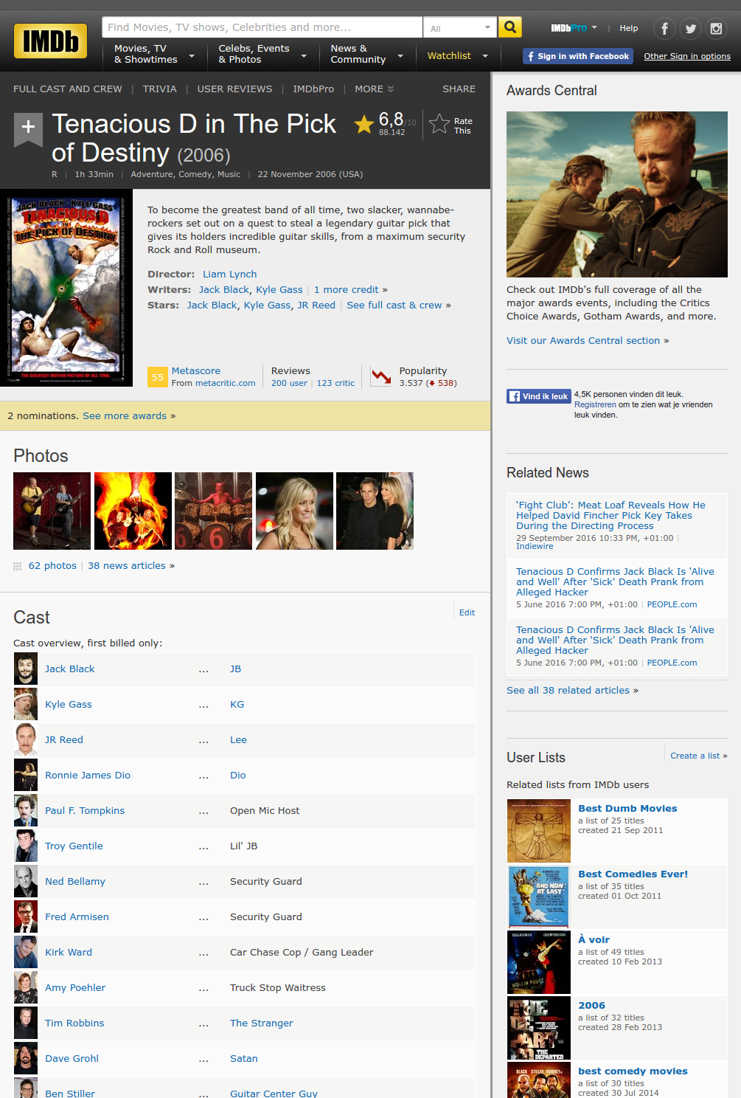This screenshot has width=741, height=1098.
Task: Open the movie poster thumbnail
Action: [66, 288]
